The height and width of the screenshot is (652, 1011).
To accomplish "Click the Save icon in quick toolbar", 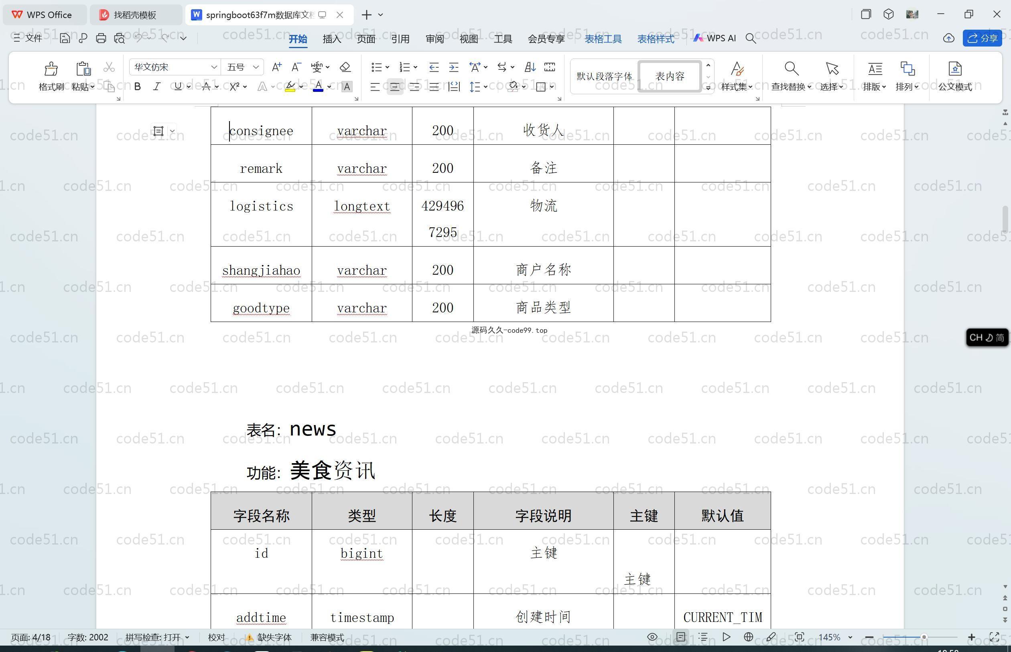I will point(65,38).
